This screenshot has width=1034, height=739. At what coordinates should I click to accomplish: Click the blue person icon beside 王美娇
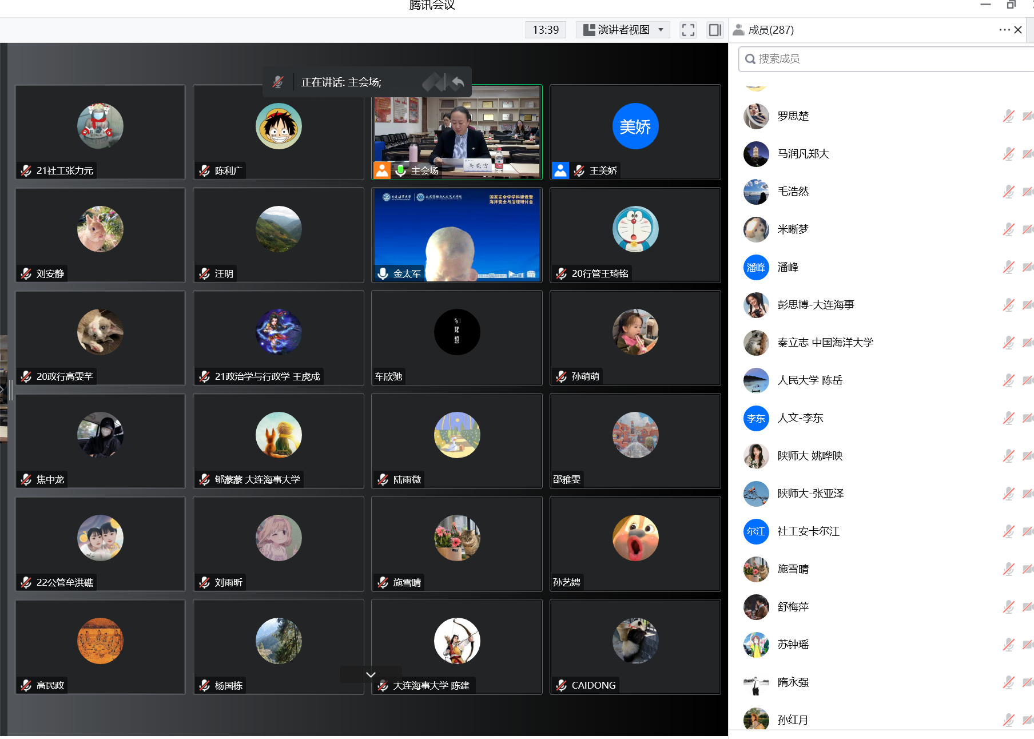click(x=560, y=170)
